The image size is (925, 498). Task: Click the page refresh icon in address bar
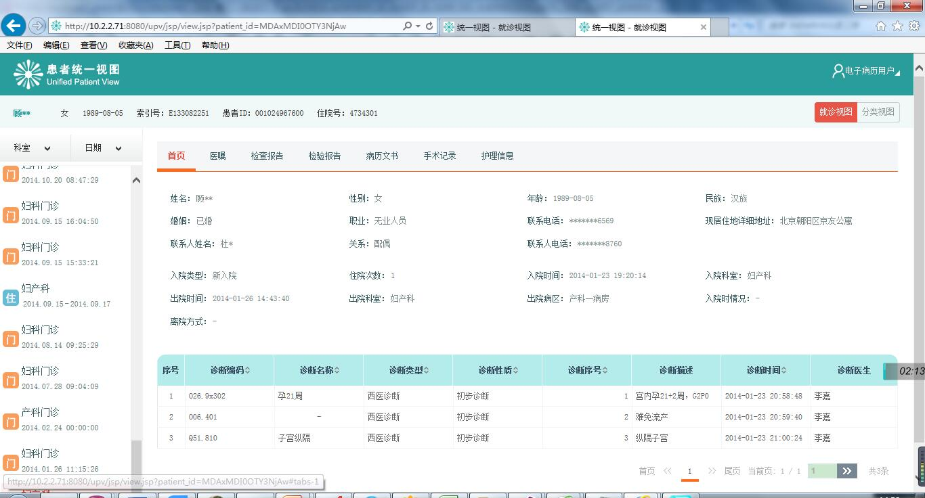429,26
